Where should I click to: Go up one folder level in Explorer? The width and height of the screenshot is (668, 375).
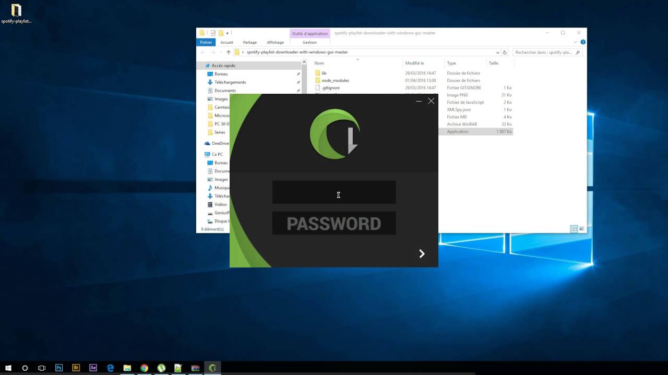(x=228, y=52)
